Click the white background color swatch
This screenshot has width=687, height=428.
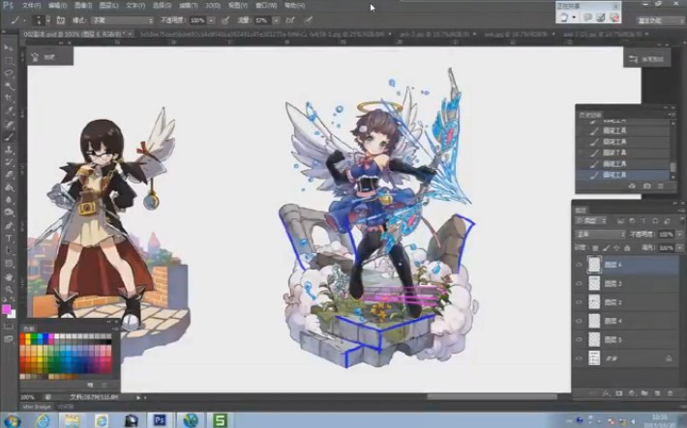click(x=13, y=314)
